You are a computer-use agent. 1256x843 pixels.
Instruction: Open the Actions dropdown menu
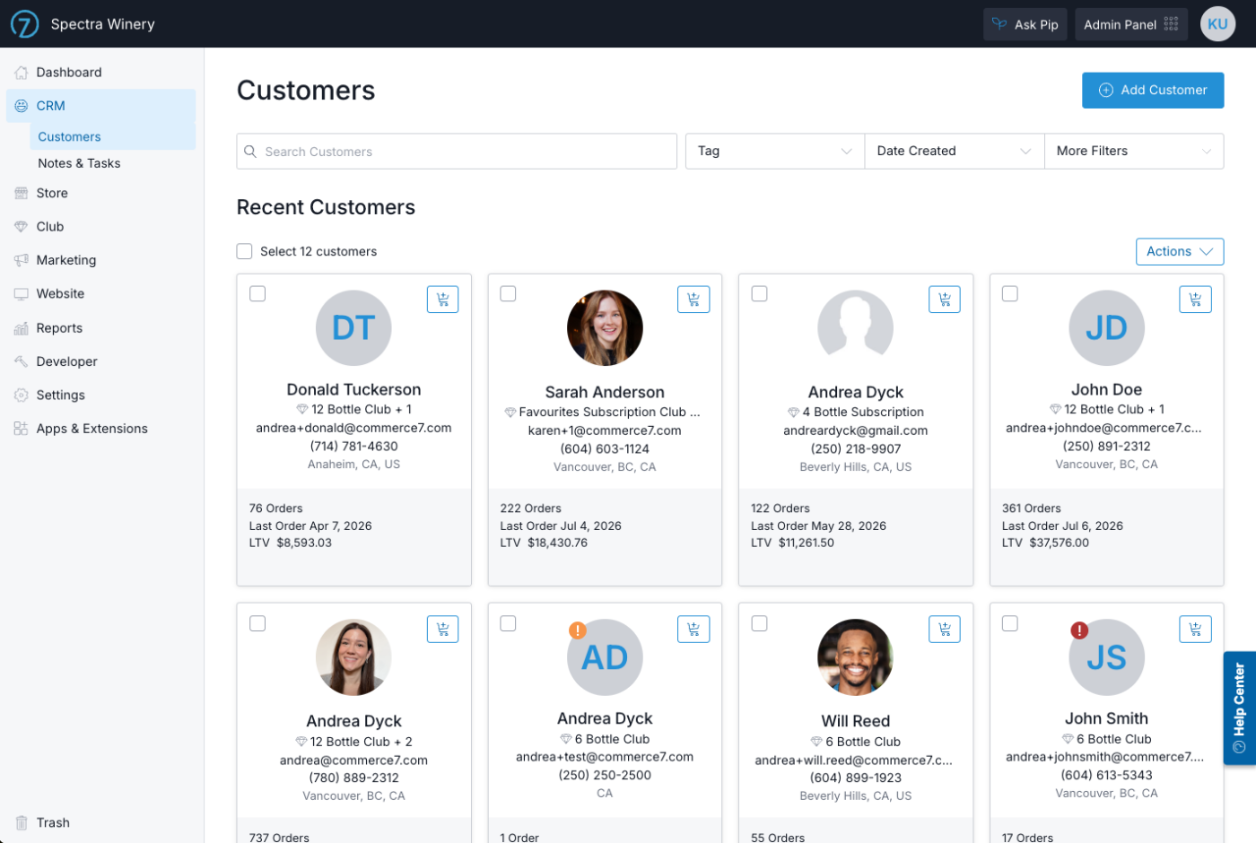pos(1179,252)
